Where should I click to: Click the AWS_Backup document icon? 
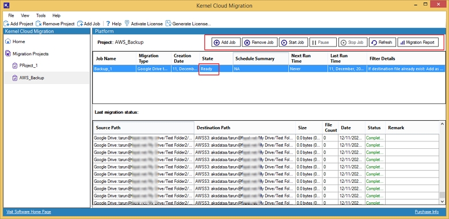click(x=15, y=78)
